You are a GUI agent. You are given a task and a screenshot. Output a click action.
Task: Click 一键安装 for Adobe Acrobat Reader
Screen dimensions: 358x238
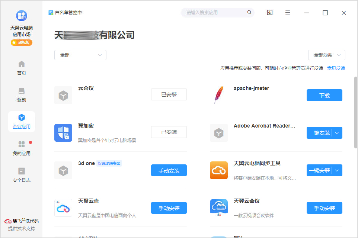319,133
